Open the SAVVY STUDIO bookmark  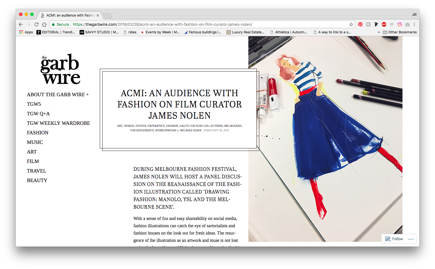[99, 32]
